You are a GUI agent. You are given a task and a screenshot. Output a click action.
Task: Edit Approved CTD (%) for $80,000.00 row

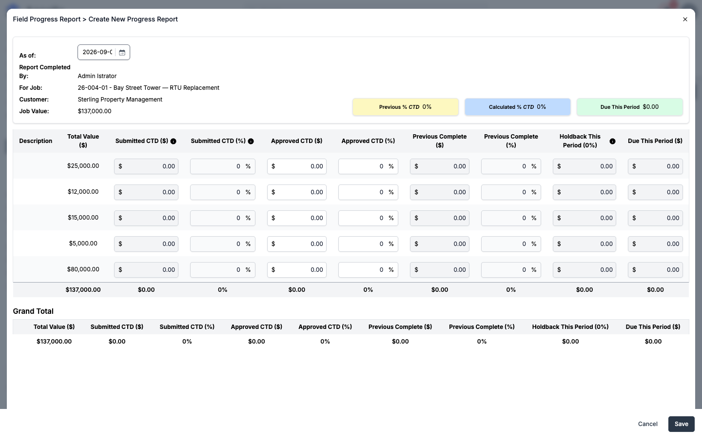pyautogui.click(x=368, y=270)
